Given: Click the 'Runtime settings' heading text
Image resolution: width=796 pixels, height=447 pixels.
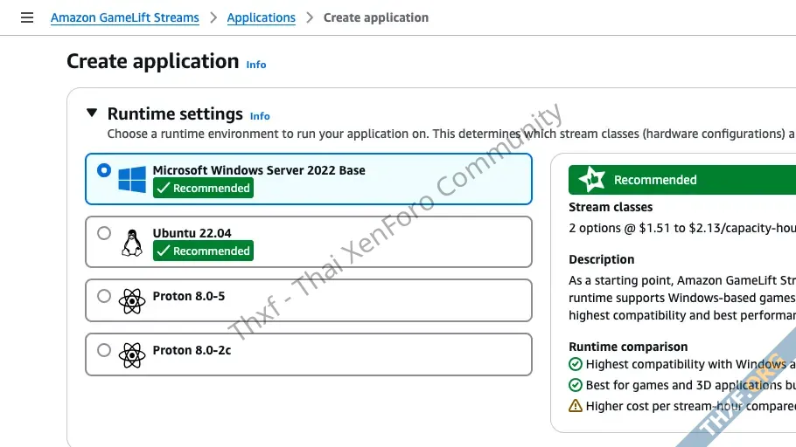Looking at the screenshot, I should pos(175,114).
